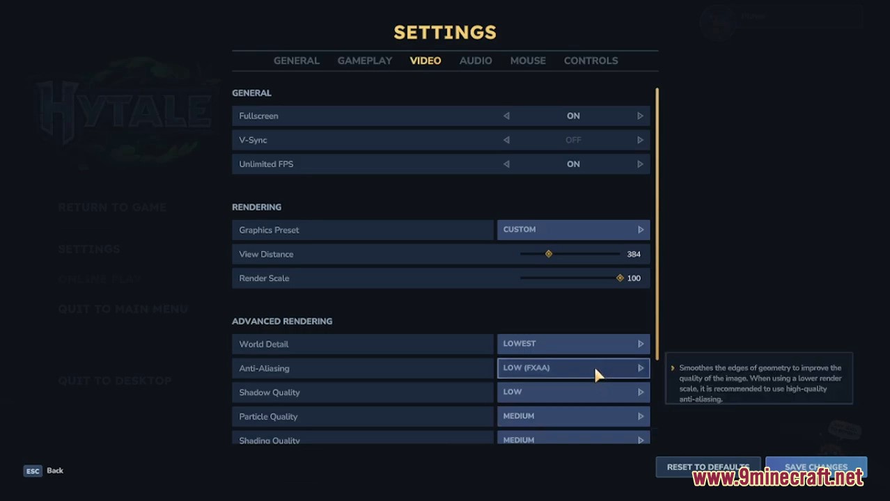Click the Render Scale diamond slider handle
Image resolution: width=890 pixels, height=501 pixels.
pos(620,278)
